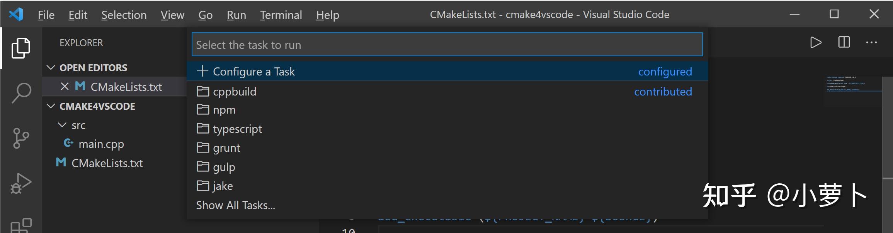Click Configure a Task
The width and height of the screenshot is (893, 233).
pyautogui.click(x=253, y=71)
